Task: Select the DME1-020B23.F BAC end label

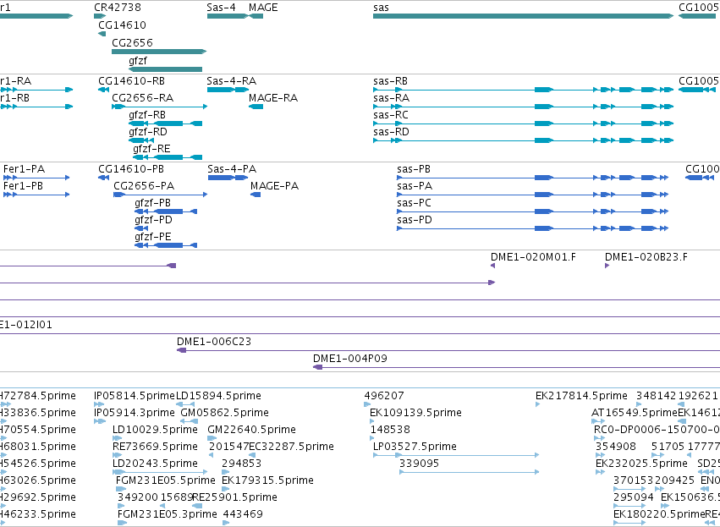Action: point(646,257)
